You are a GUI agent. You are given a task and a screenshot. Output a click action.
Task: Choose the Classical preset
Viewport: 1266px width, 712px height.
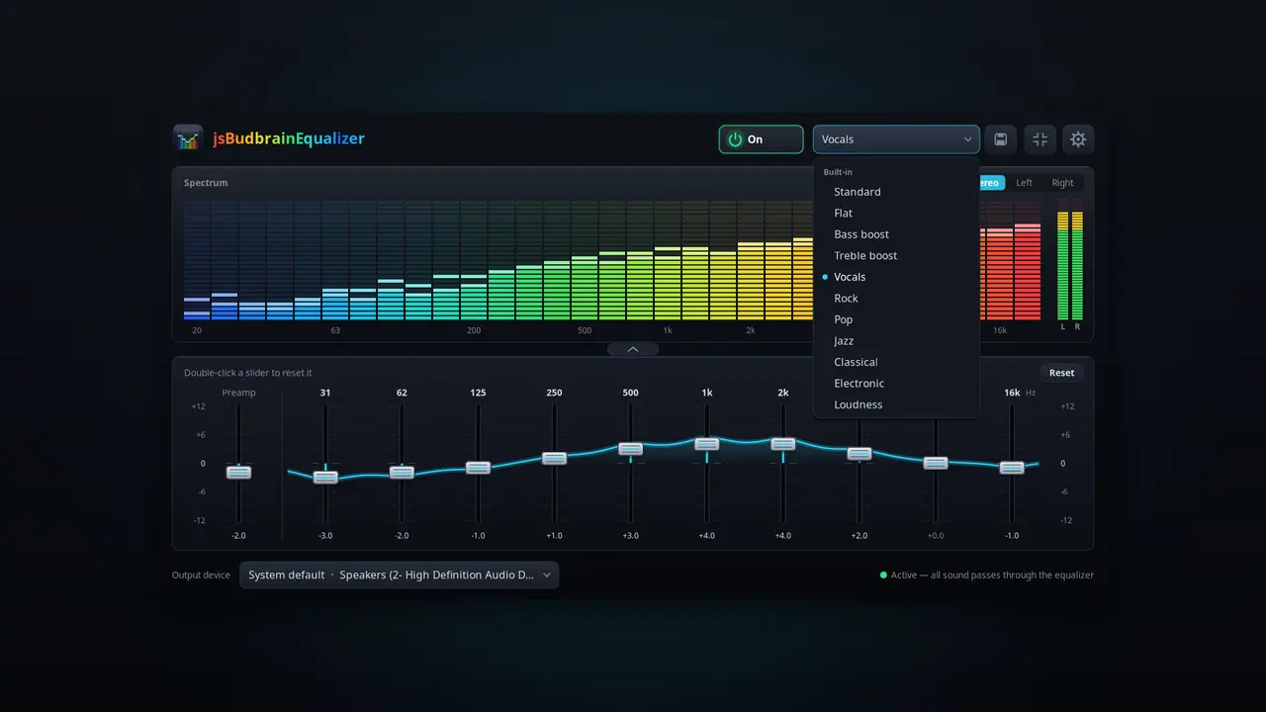[896, 362]
